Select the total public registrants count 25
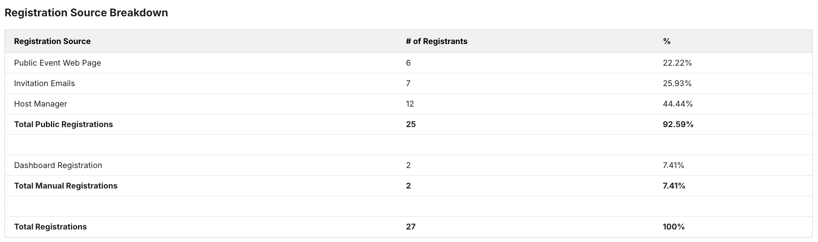The width and height of the screenshot is (818, 242). point(411,124)
